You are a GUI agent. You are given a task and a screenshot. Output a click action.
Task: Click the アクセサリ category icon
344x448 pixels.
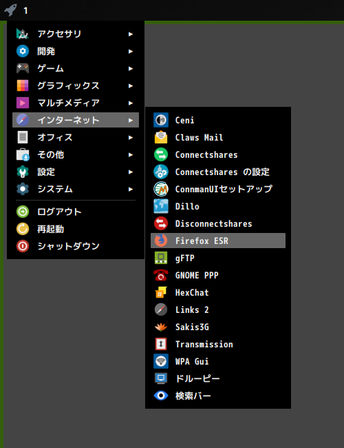click(x=23, y=34)
